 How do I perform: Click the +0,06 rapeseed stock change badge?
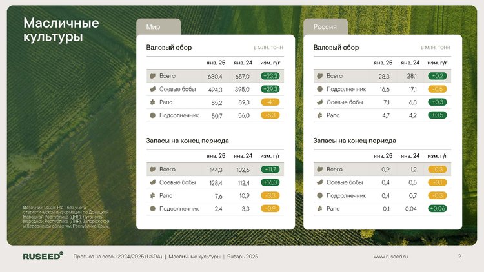pyautogui.click(x=438, y=208)
